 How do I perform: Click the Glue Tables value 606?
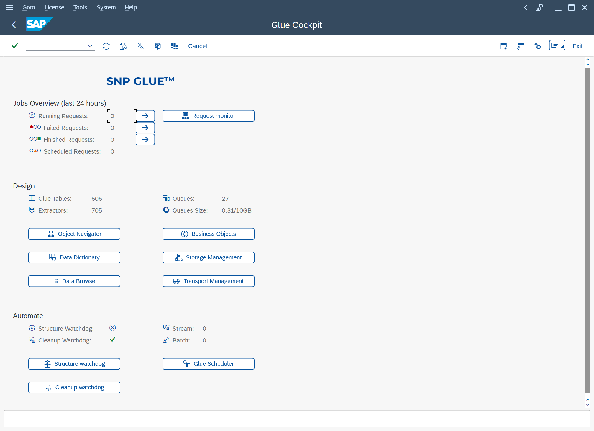(97, 199)
